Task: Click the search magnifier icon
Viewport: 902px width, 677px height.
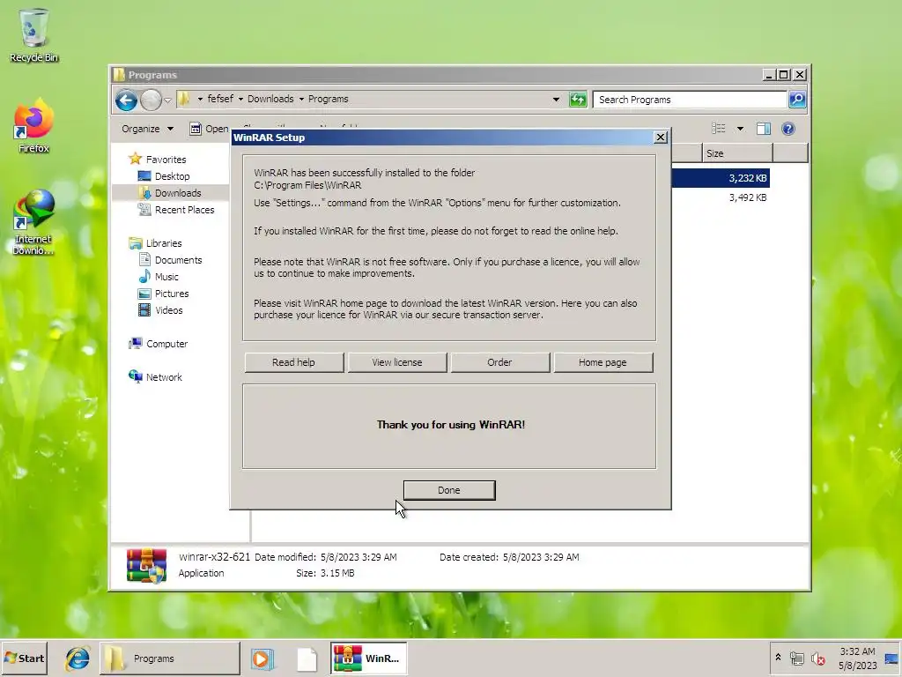Action: click(797, 100)
